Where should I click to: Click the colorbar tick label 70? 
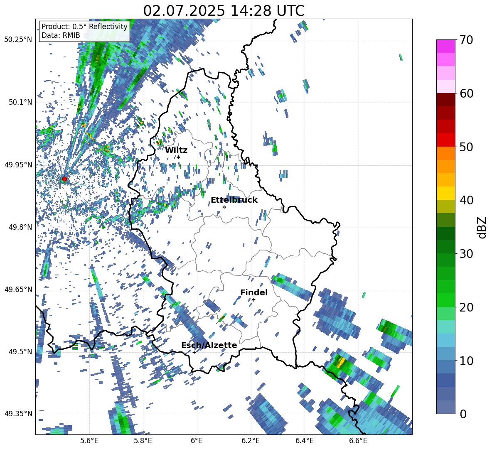466,40
